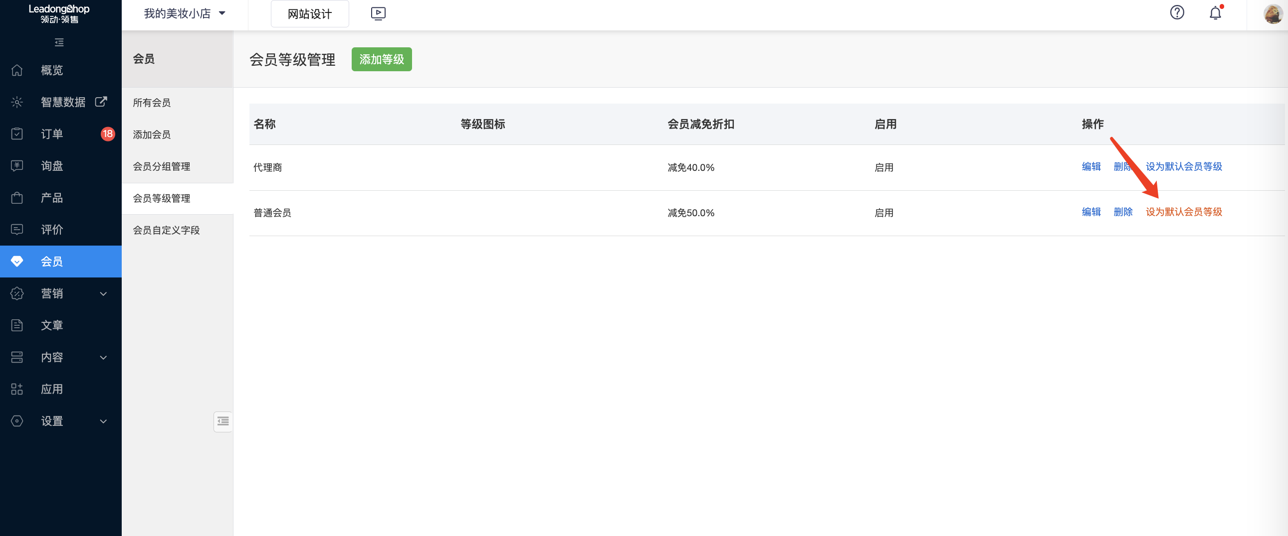Open the 概览 overview icon

coord(16,70)
